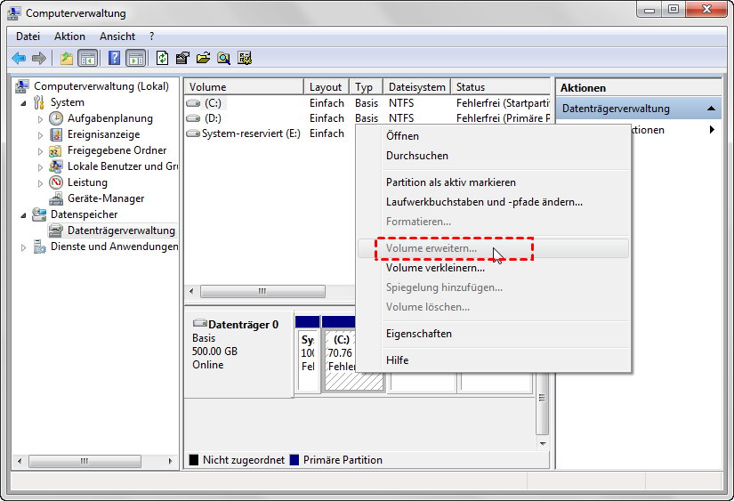Choose Öffnen from the context menu
Image resolution: width=734 pixels, height=501 pixels.
[494, 136]
